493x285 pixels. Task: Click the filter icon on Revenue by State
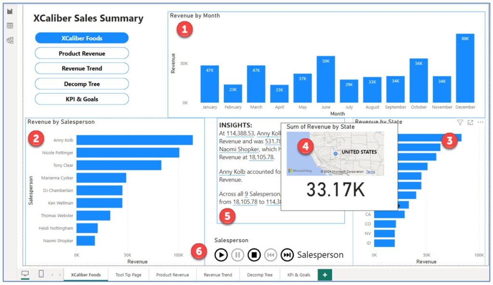[x=460, y=122]
